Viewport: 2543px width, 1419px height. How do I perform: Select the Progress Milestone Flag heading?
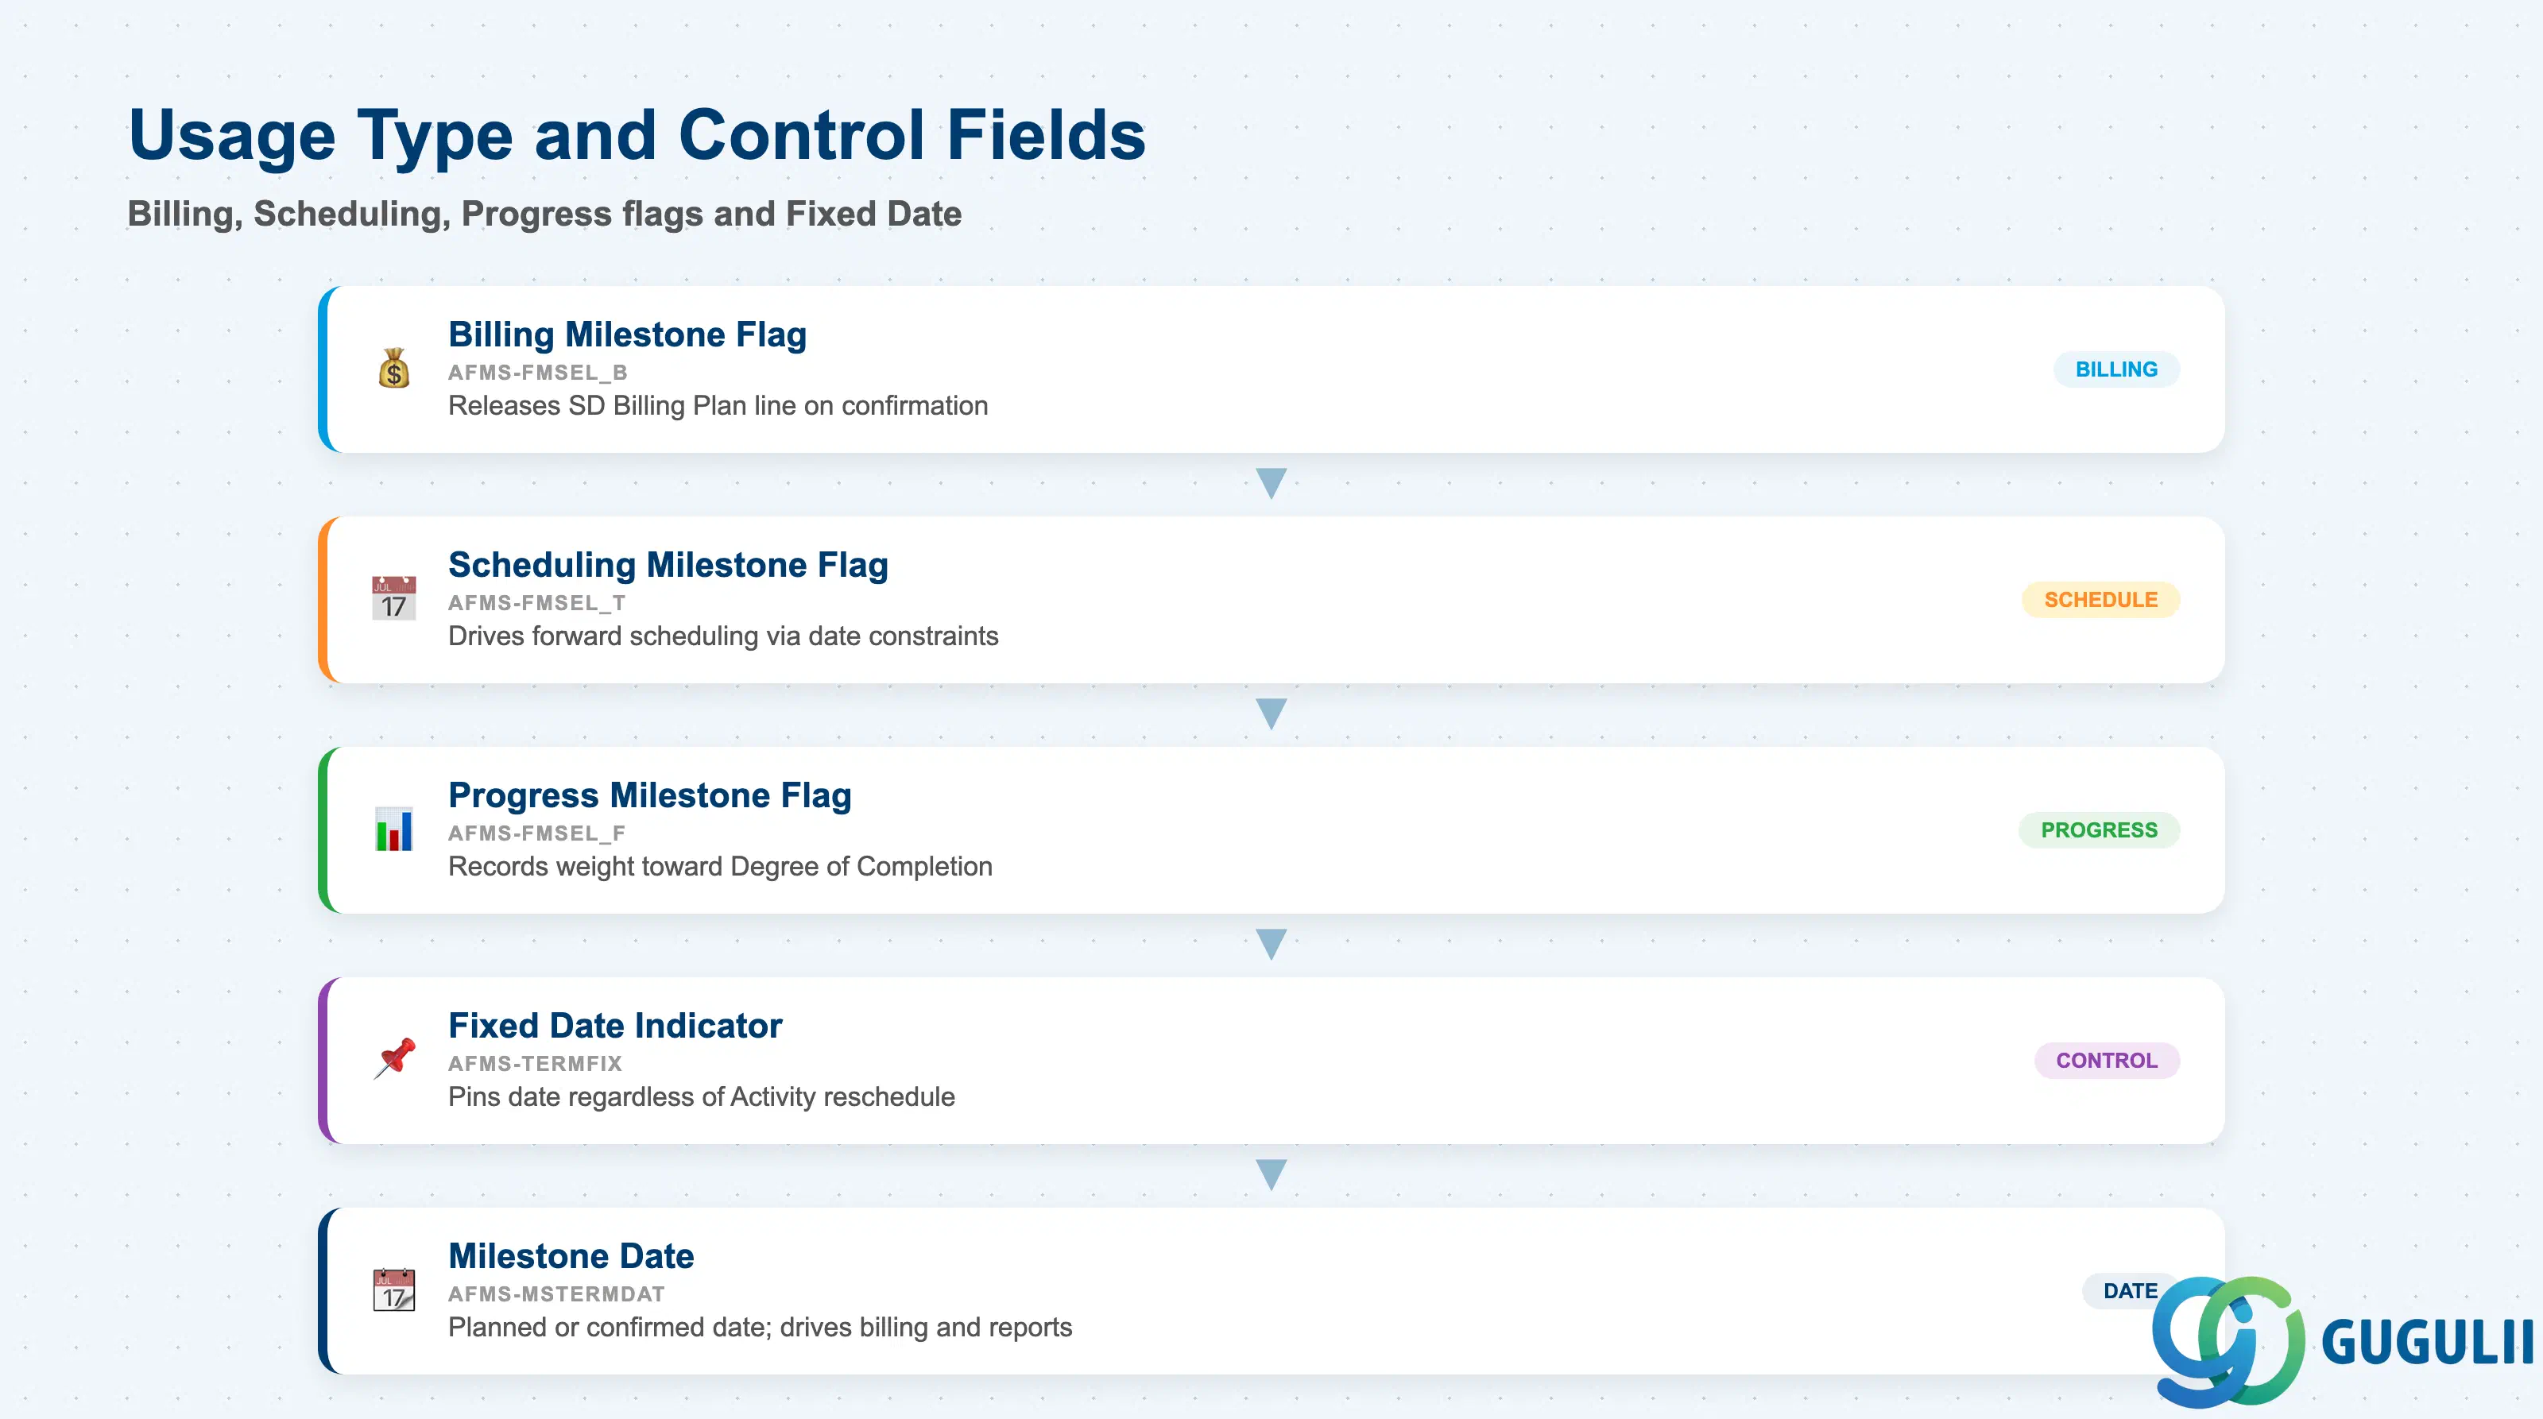click(649, 795)
